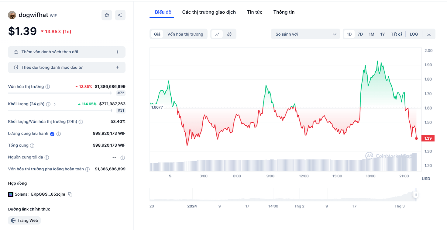Show info for Nguồn cung tối đa label
447x230 pixels.
point(47,157)
